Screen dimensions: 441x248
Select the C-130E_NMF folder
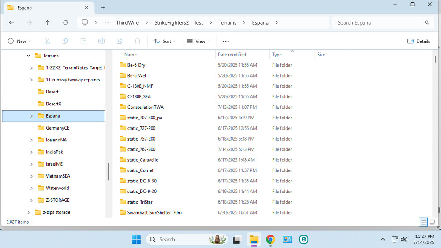coord(140,86)
